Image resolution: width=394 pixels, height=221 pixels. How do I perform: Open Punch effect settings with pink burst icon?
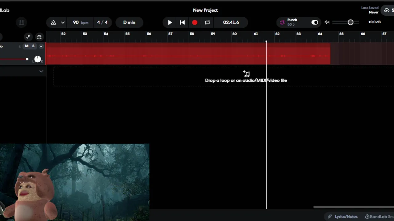282,22
